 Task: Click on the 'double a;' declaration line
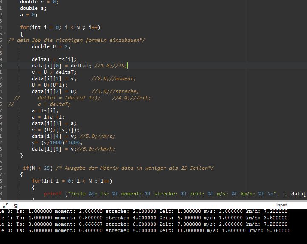(x=33, y=8)
